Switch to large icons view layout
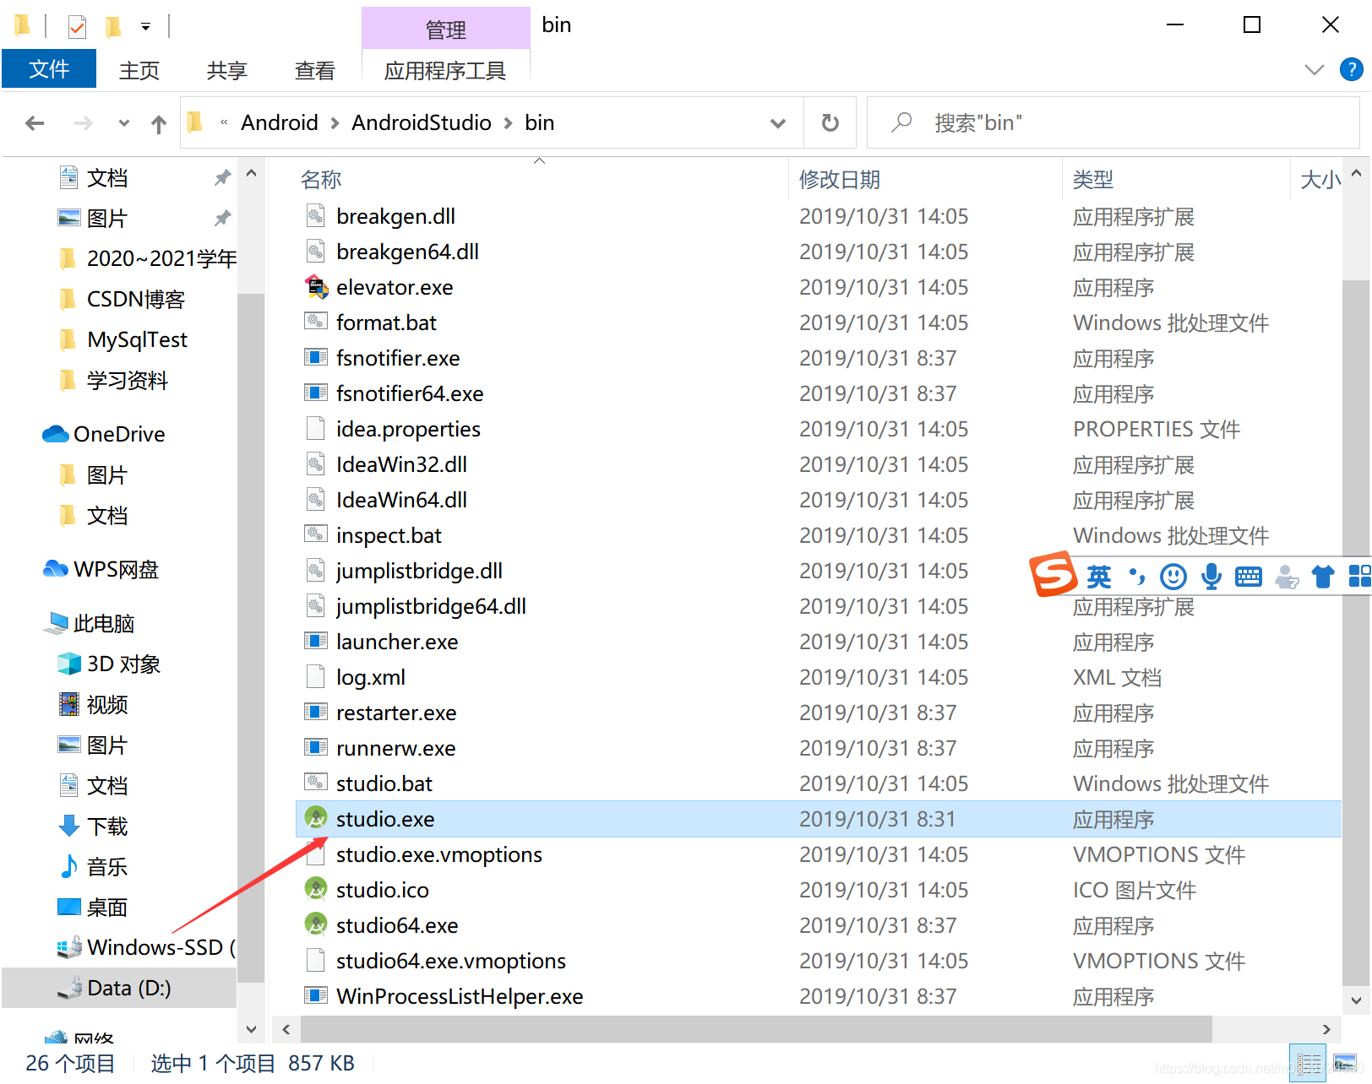This screenshot has height=1084, width=1372. [1345, 1063]
